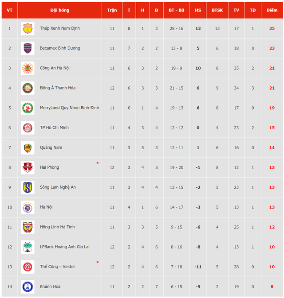
Task: Select the HS column header
Action: [x=198, y=10]
